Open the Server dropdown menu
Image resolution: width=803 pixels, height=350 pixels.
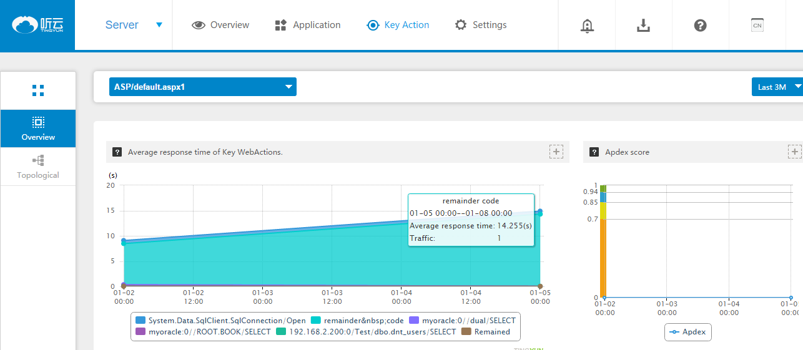[x=133, y=25]
